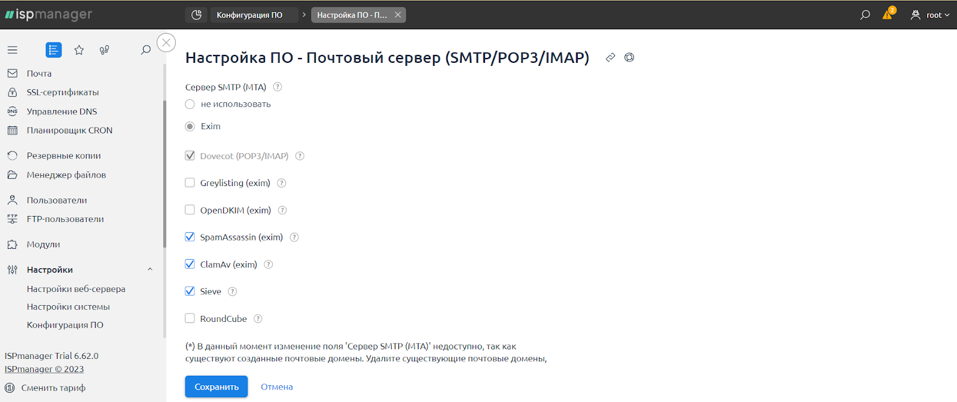Open the dashboard pie-chart tab icon
The width and height of the screenshot is (957, 402).
coord(197,15)
